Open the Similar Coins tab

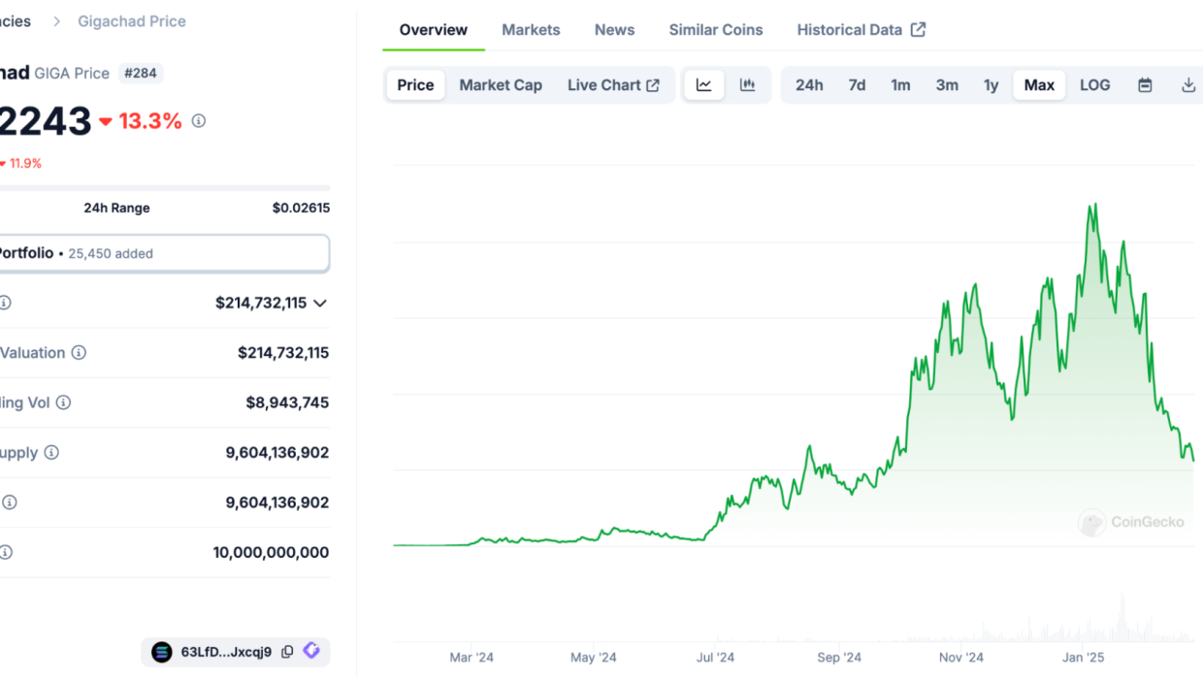pyautogui.click(x=716, y=30)
